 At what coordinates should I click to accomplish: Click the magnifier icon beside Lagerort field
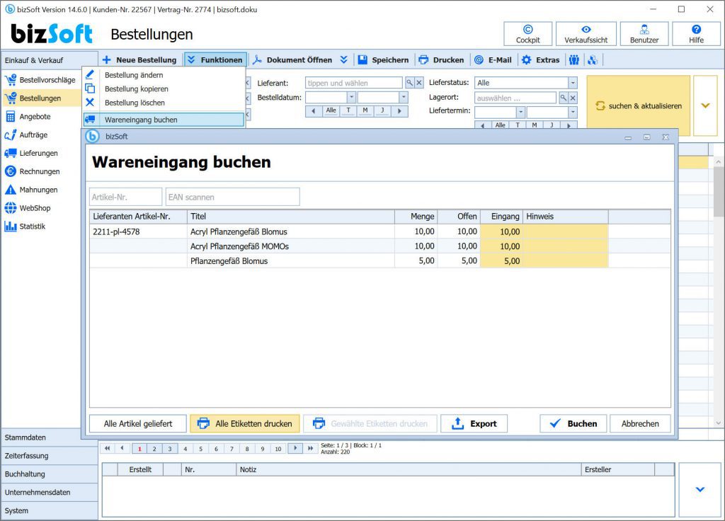(x=563, y=98)
